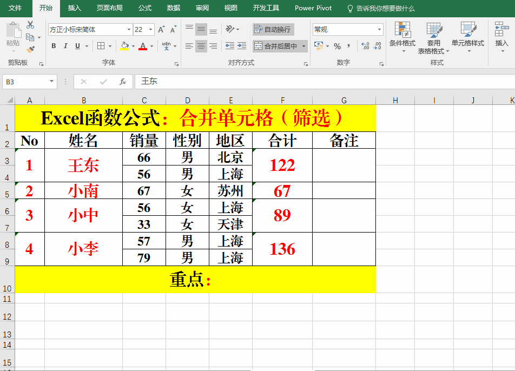Click the Insert (插入) cells icon
Image resolution: width=515 pixels, height=371 pixels.
tap(501, 37)
